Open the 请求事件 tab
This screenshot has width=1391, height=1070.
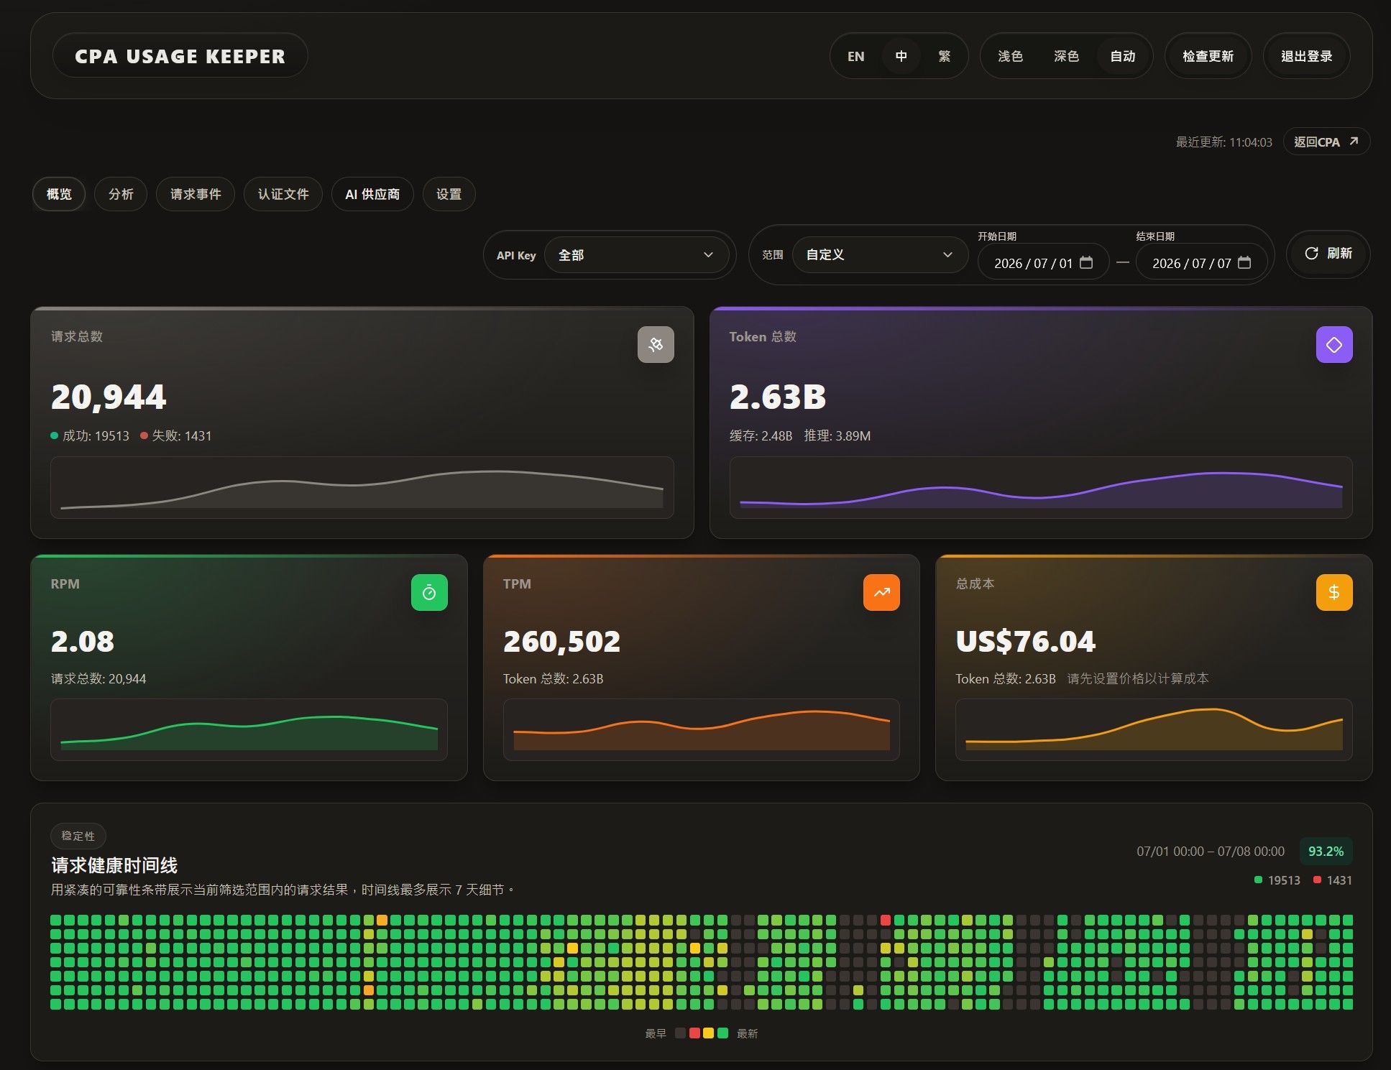click(x=196, y=194)
